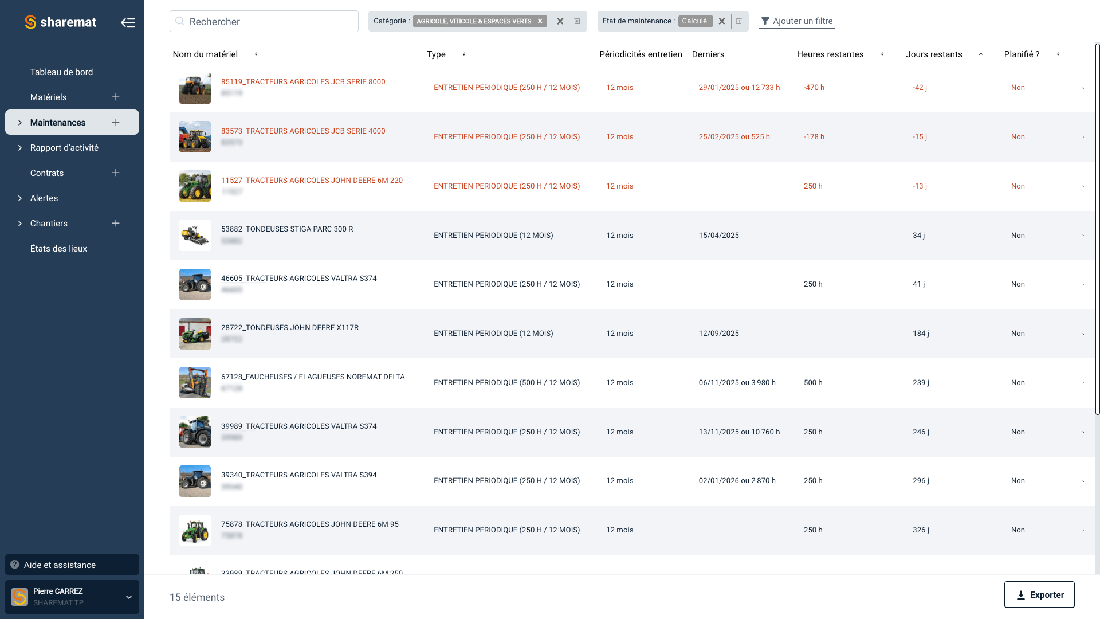Open the Rapport d'activité menu item
The width and height of the screenshot is (1100, 619).
coord(64,147)
